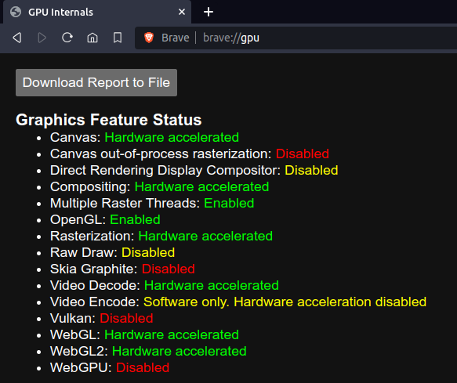
Task: Go back using the back arrow
Action: pyautogui.click(x=17, y=38)
